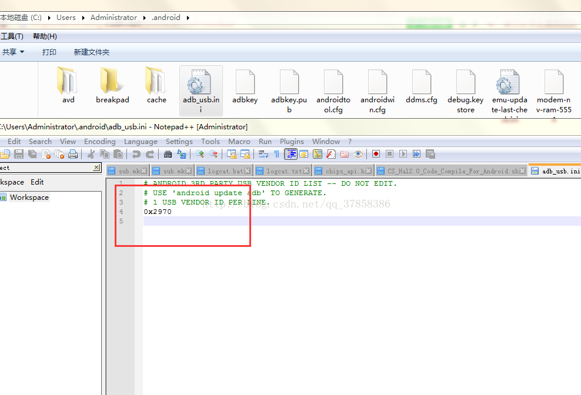
Task: Save the current file with the floppy icon
Action: [x=19, y=154]
